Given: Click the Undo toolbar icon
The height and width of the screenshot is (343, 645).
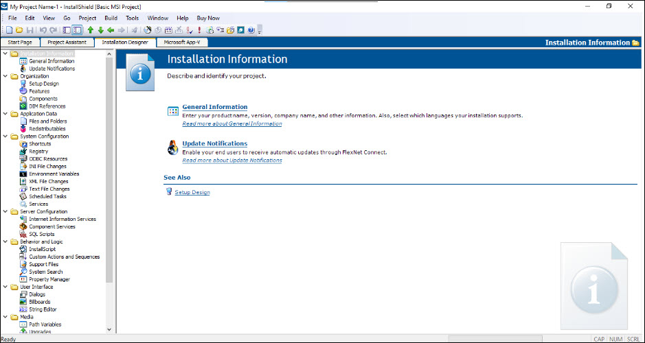Looking at the screenshot, I should (x=43, y=30).
